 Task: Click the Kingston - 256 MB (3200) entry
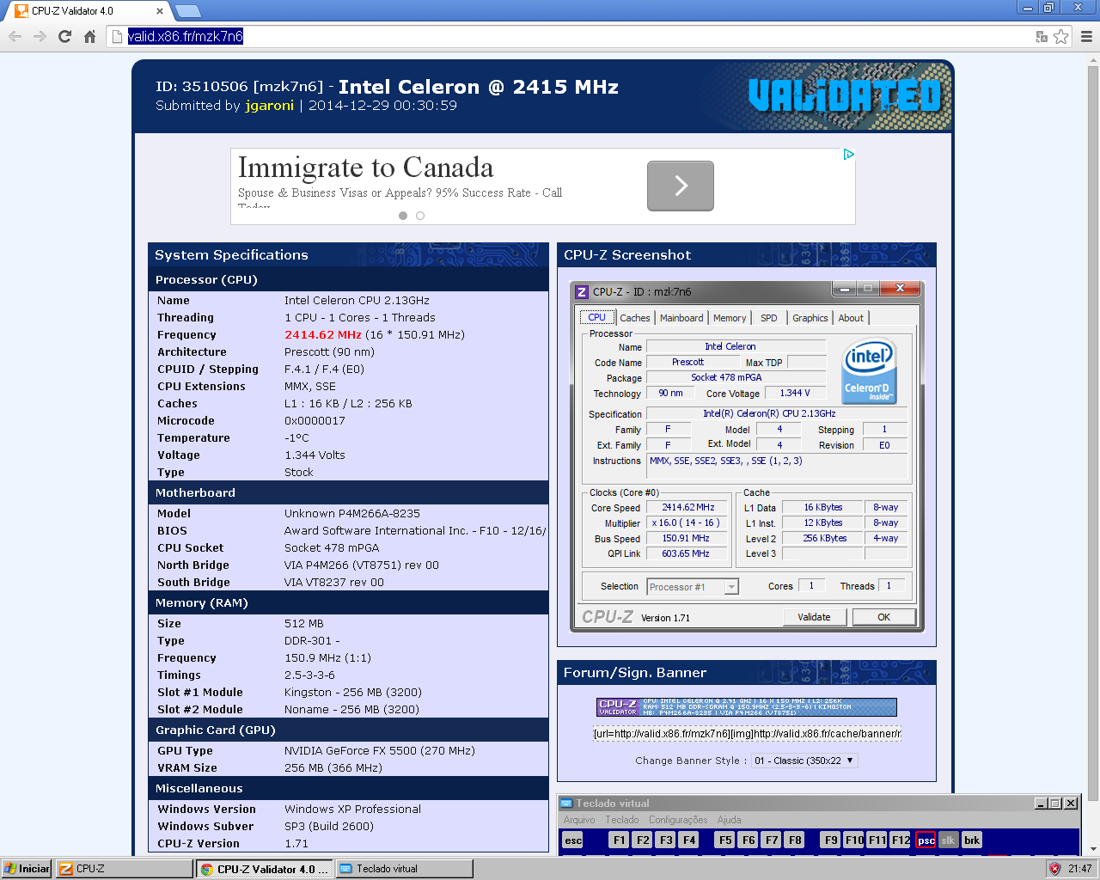(x=352, y=693)
